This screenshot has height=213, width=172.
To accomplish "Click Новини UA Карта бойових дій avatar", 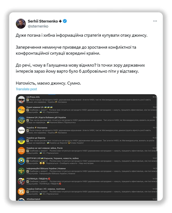I will pos(21,120).
